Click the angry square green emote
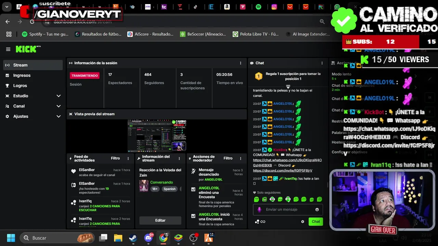This screenshot has height=246, width=438. (x=265, y=199)
